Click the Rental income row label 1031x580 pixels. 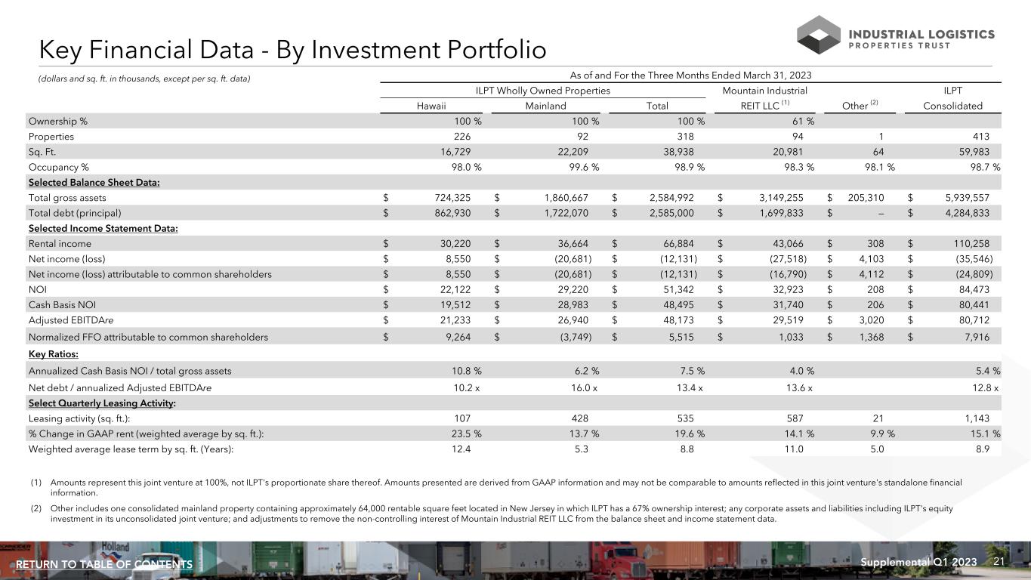(60, 243)
